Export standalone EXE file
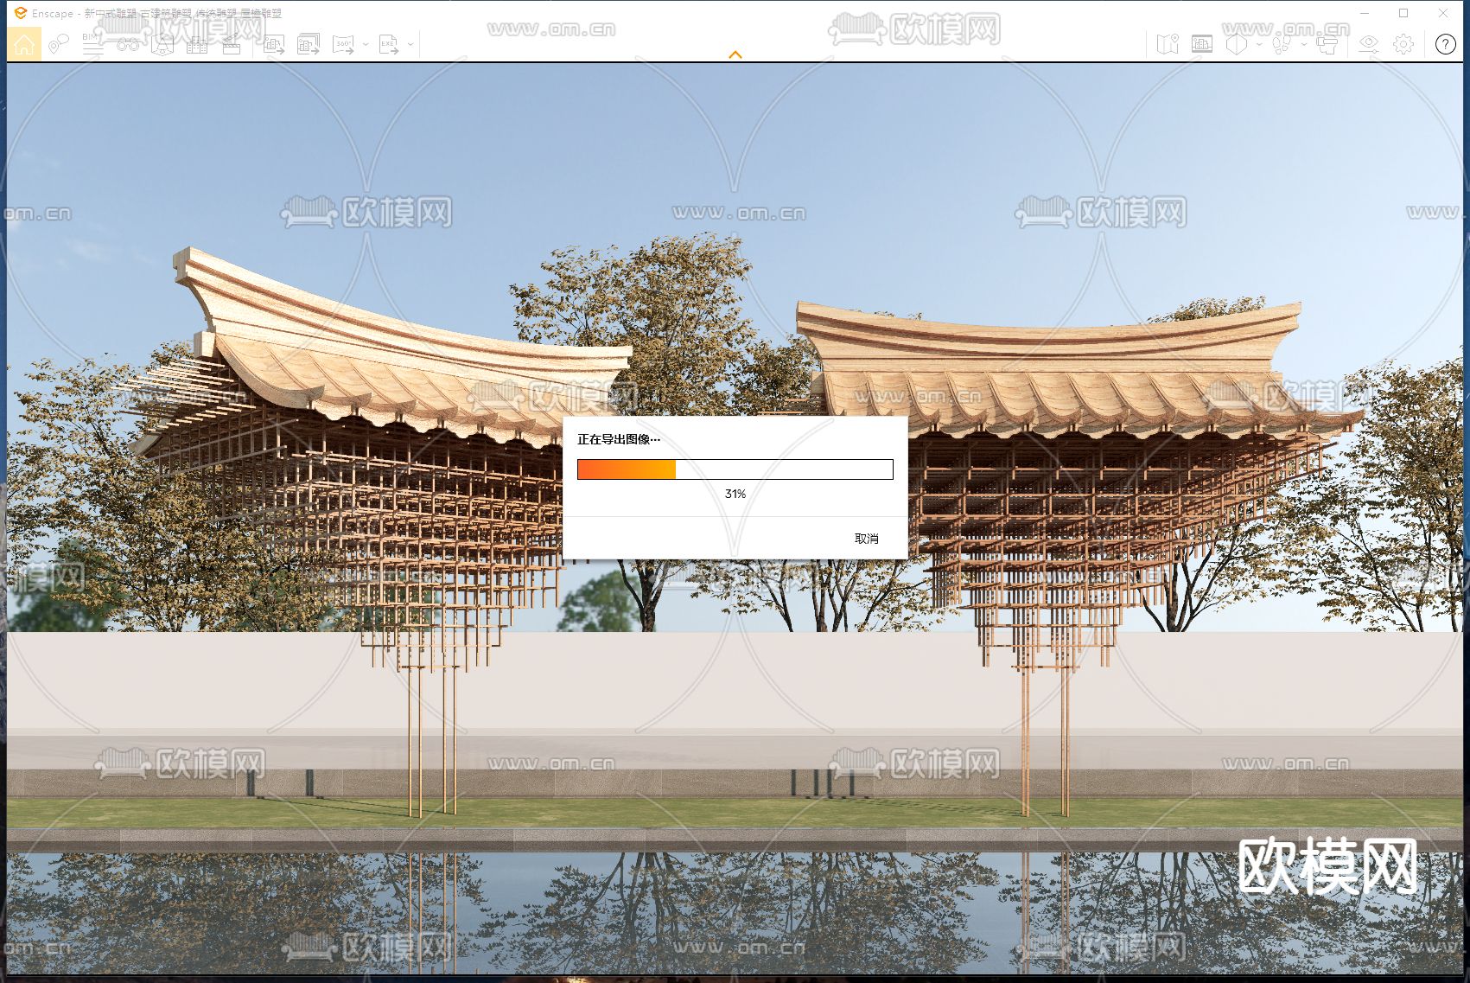This screenshot has height=983, width=1470. point(389,43)
